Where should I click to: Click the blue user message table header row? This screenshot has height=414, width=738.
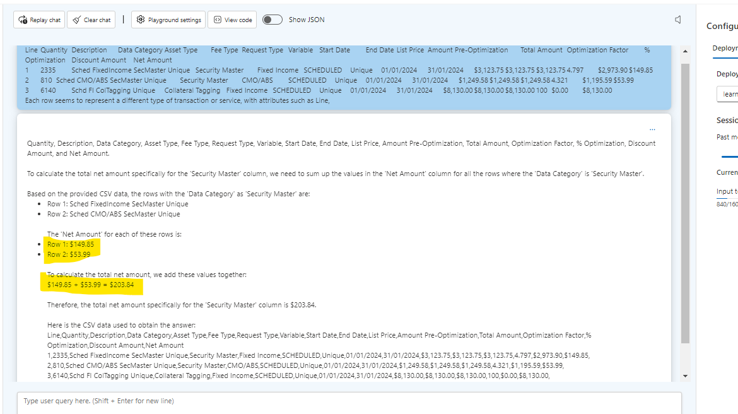[x=337, y=55]
